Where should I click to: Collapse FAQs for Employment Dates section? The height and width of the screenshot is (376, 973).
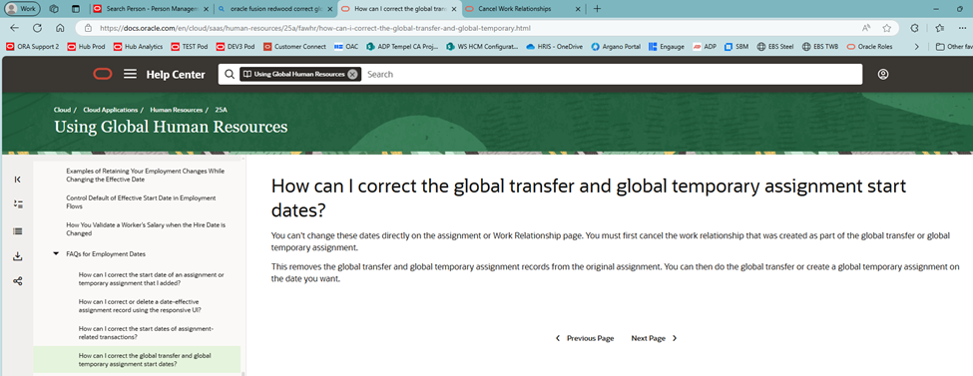[x=56, y=253]
